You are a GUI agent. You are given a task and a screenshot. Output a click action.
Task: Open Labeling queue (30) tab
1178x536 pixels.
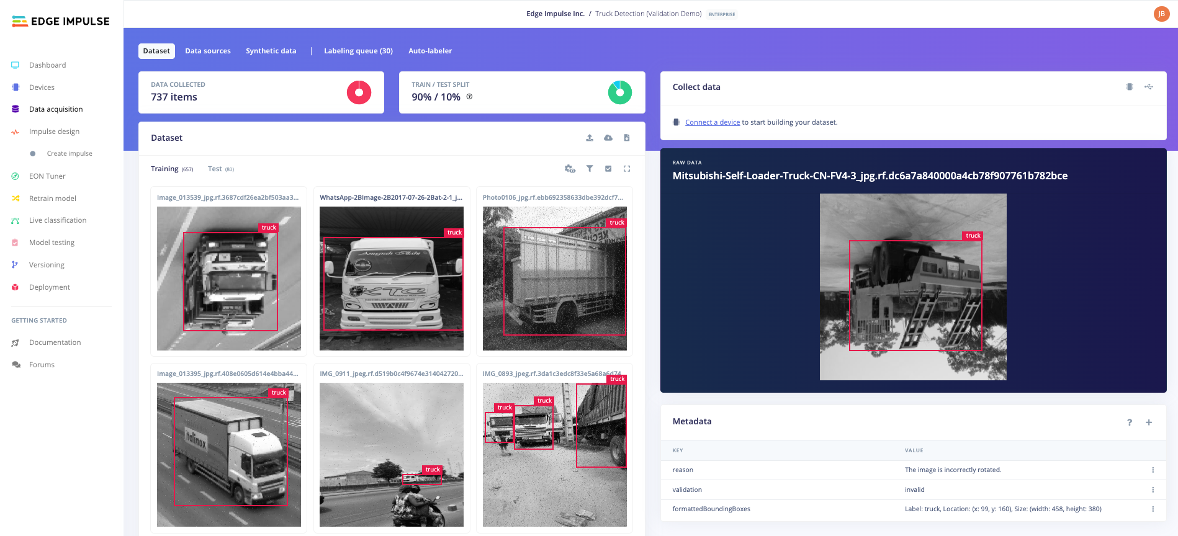[358, 51]
